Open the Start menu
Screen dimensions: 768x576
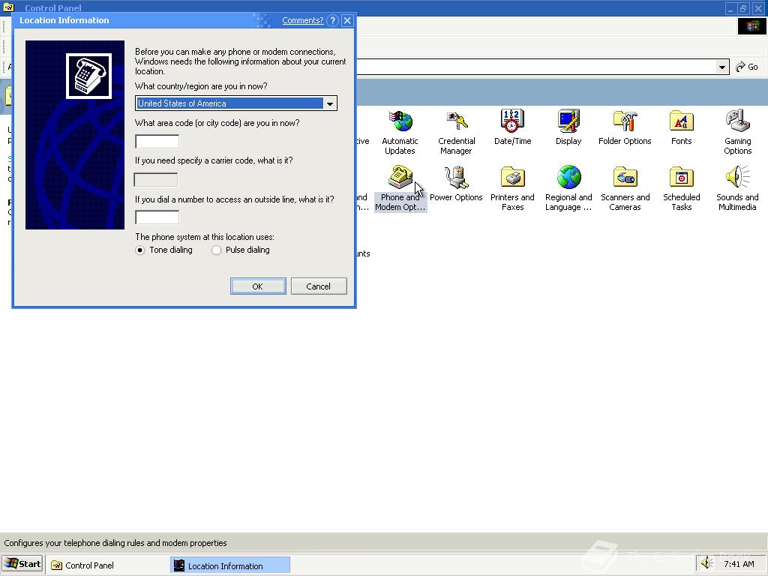point(22,564)
